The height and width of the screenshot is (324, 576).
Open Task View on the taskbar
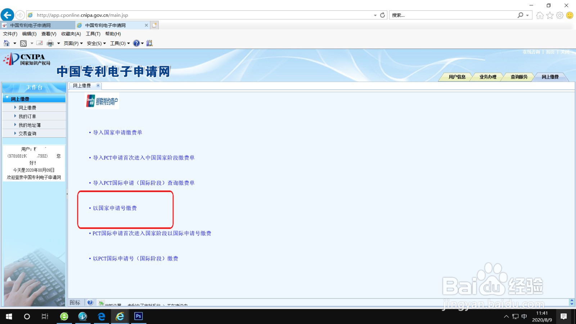[x=45, y=316]
